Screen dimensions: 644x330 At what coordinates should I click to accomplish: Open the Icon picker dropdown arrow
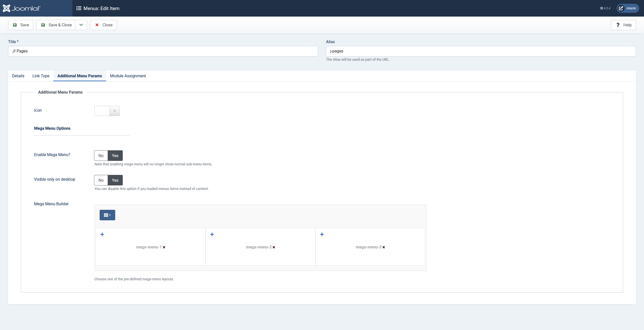pos(115,111)
